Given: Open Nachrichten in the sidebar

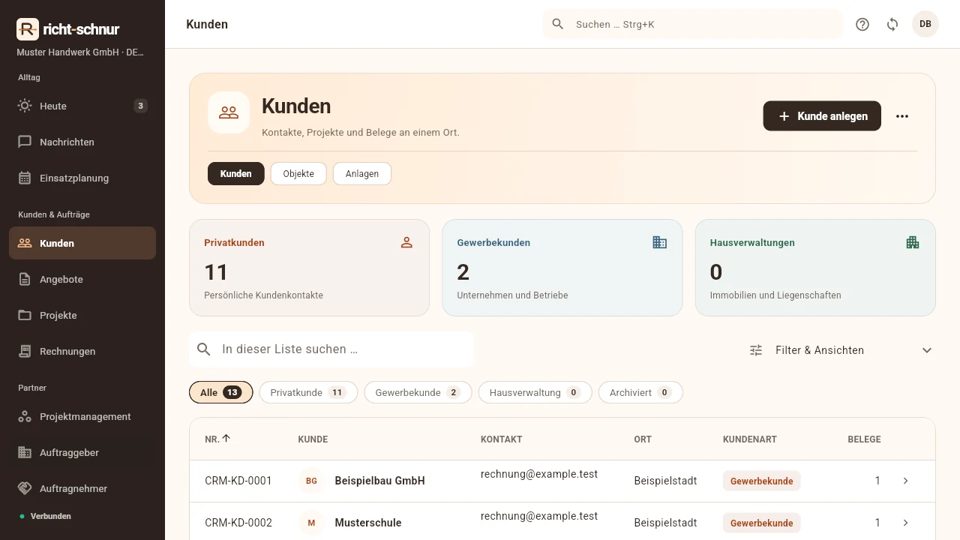Looking at the screenshot, I should pos(82,142).
